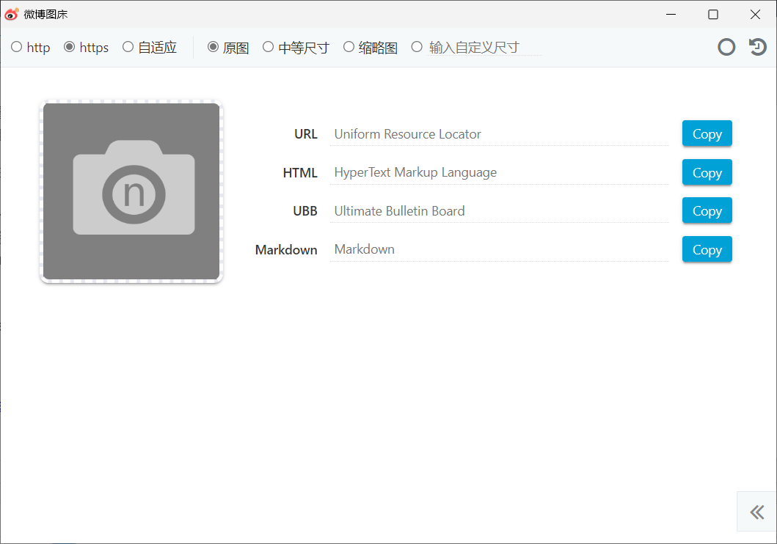Viewport: 777px width, 544px height.
Task: Select the 原图 image size option
Action: (x=212, y=47)
